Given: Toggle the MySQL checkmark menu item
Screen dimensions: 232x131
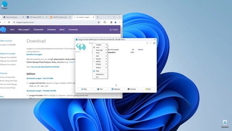Looking at the screenshot, I should coord(100,61).
